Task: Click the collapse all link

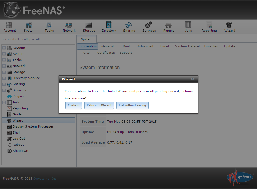Action: point(31,39)
